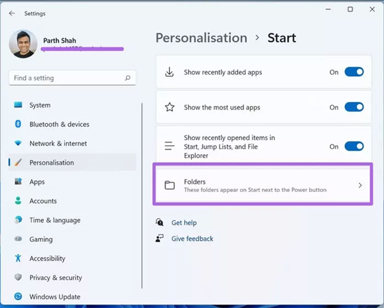Click the Give feedback link
Viewport: 384px width, 308px height.
point(192,239)
